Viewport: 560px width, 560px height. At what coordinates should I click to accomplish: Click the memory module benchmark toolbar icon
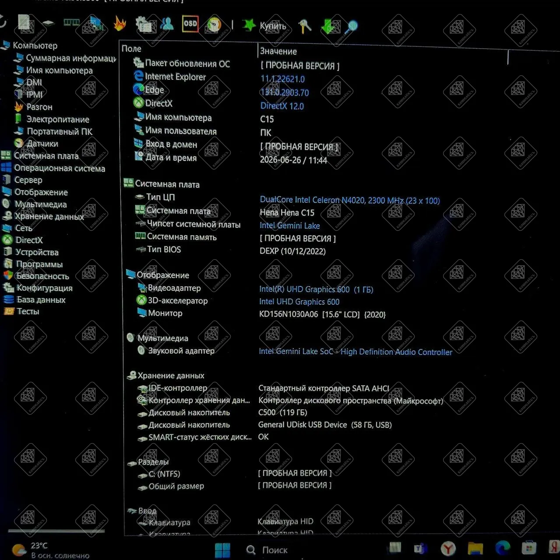(x=71, y=22)
